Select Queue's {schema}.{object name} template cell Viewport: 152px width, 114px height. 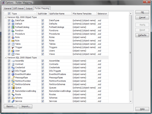(x=84, y=88)
